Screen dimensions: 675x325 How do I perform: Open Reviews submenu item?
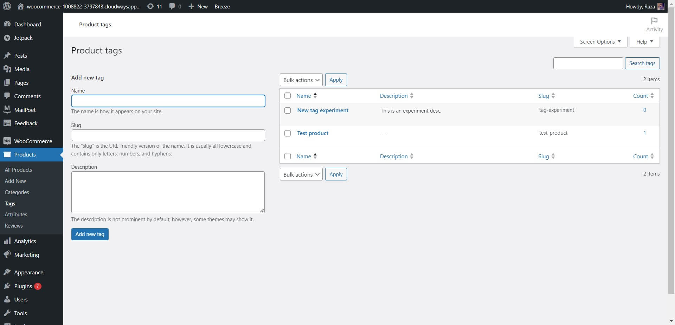point(14,226)
